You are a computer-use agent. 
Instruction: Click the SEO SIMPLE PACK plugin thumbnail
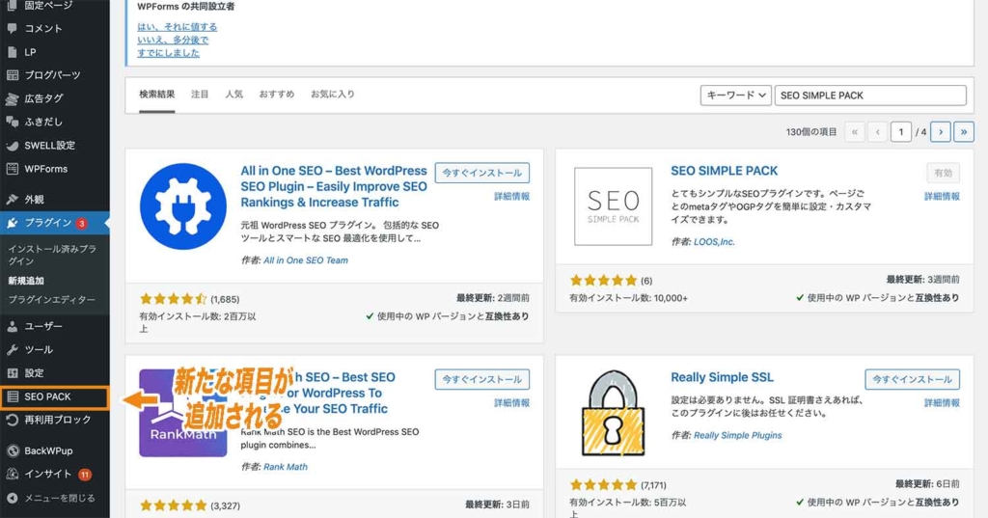coord(613,206)
